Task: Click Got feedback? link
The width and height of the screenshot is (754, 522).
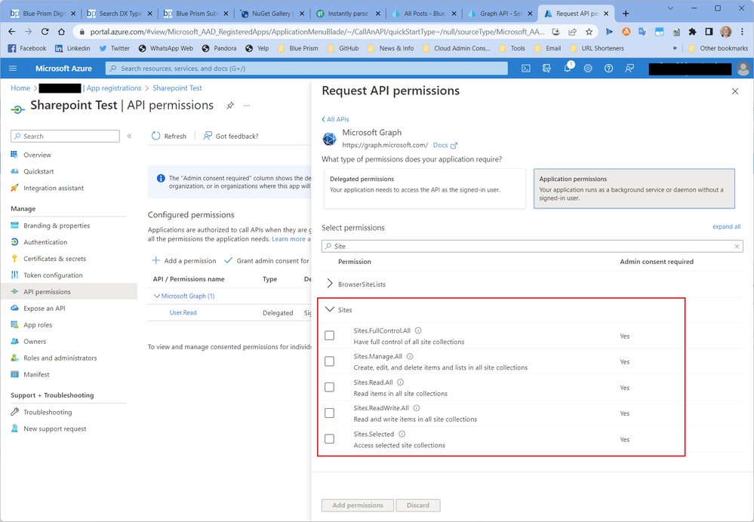Action: (x=231, y=136)
